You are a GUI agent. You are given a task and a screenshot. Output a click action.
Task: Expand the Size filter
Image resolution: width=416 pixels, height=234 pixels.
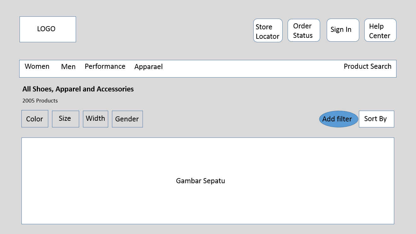pyautogui.click(x=65, y=119)
